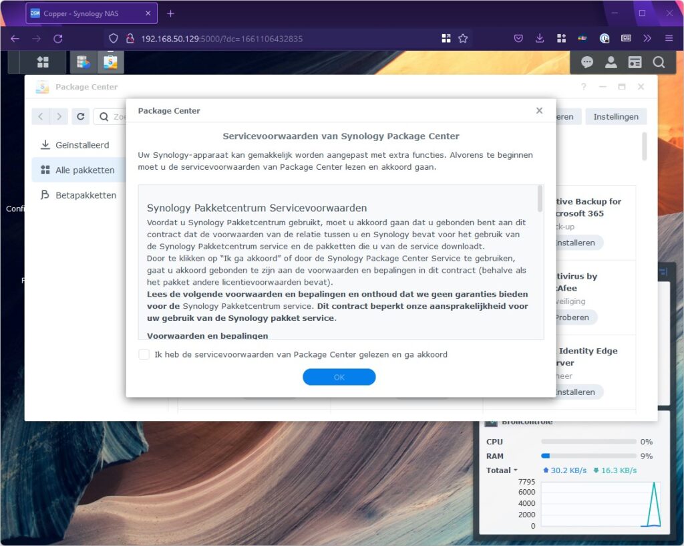
Task: Open the QR code grid icon in address bar
Action: tap(446, 39)
